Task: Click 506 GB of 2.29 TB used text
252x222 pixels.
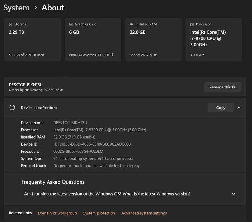Action: coord(27,55)
